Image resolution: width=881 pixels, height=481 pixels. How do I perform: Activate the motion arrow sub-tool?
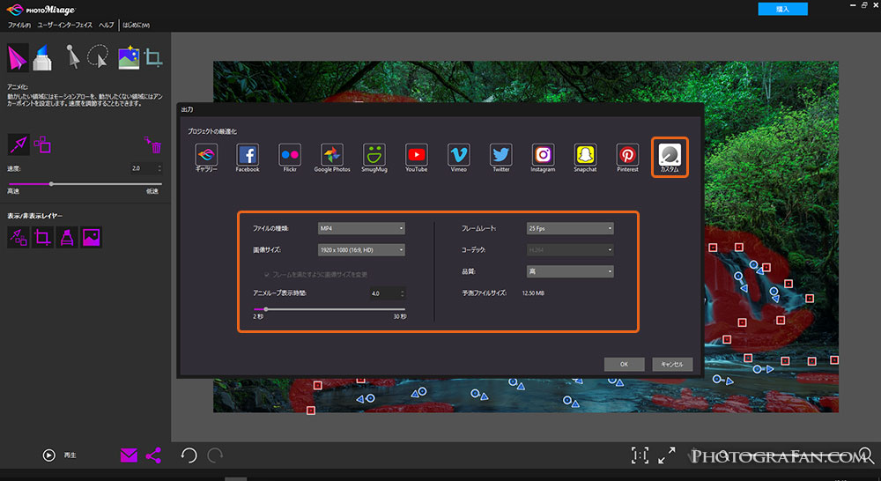coord(18,144)
